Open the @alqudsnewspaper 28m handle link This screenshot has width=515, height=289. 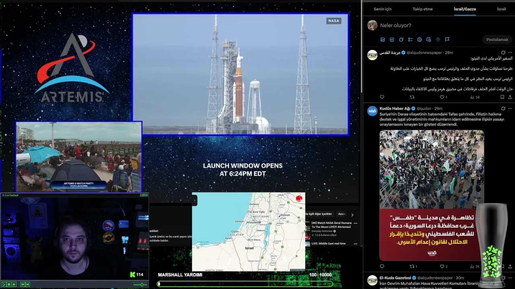(424, 53)
